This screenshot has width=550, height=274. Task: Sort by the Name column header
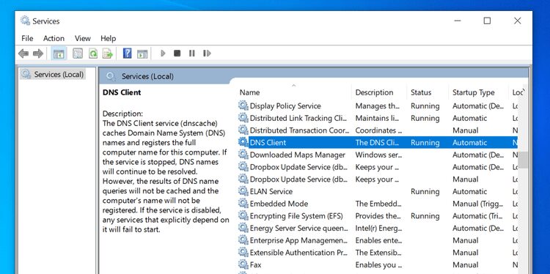(x=294, y=92)
